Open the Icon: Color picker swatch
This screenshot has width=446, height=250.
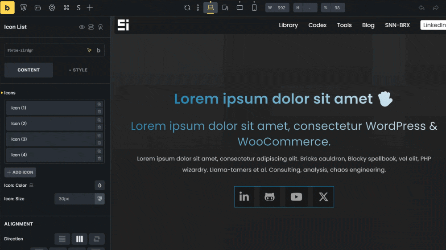[99, 185]
